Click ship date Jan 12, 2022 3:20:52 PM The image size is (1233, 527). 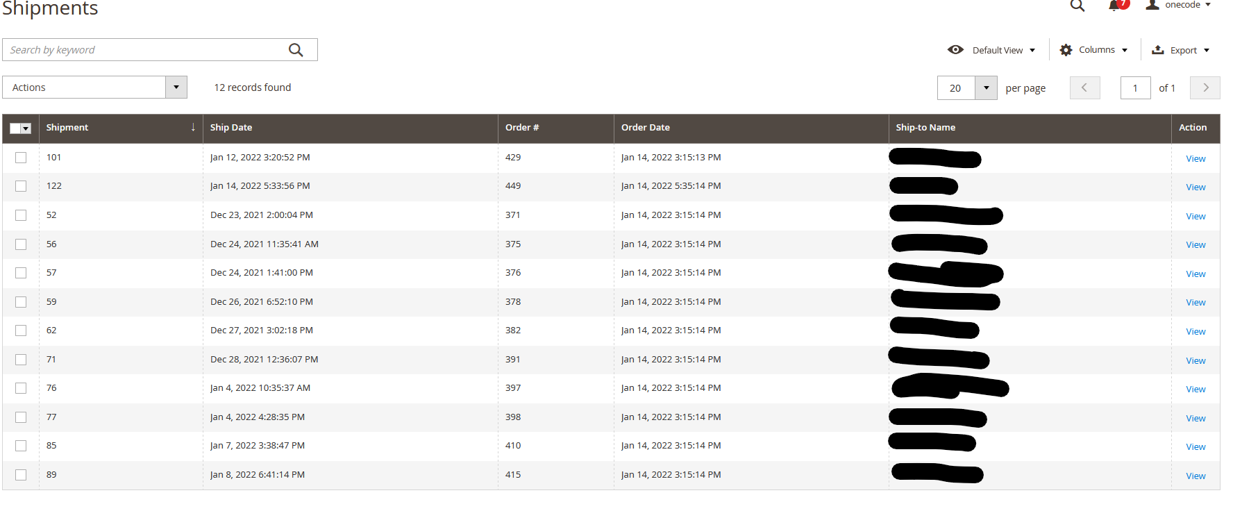point(260,158)
